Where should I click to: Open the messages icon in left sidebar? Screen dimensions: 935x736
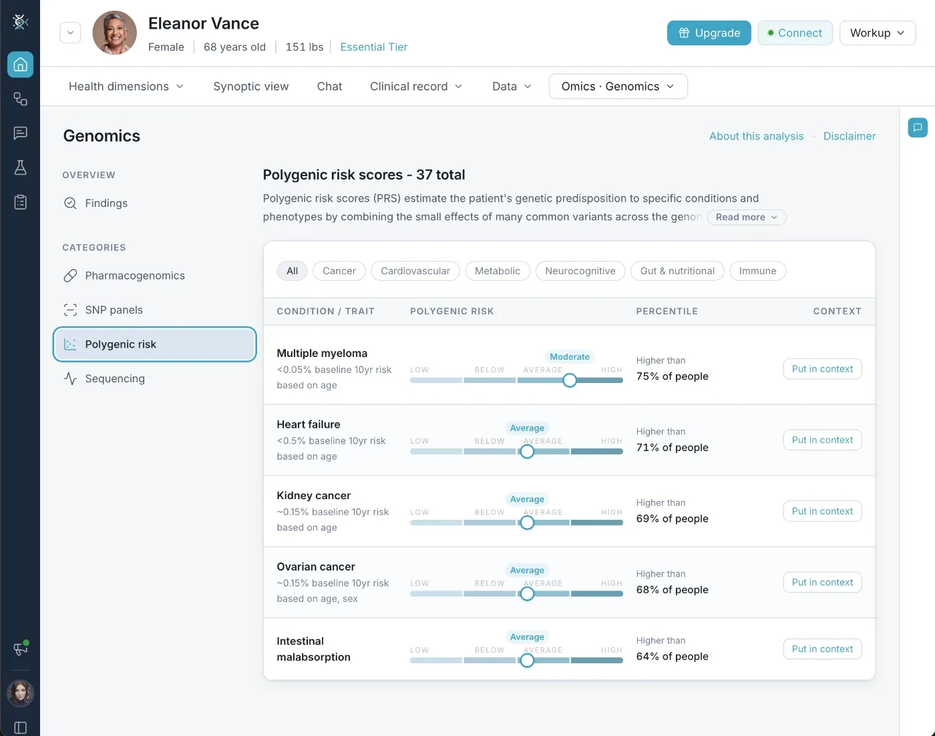[20, 133]
